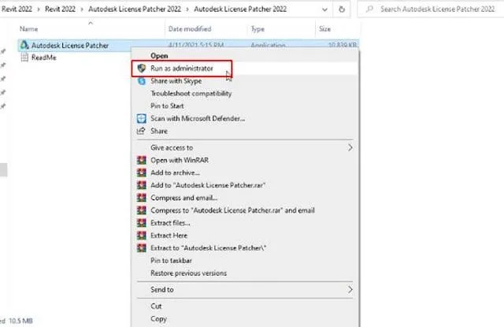Open parent Autodesk License Patcher 2022 breadcrumb

click(x=135, y=9)
